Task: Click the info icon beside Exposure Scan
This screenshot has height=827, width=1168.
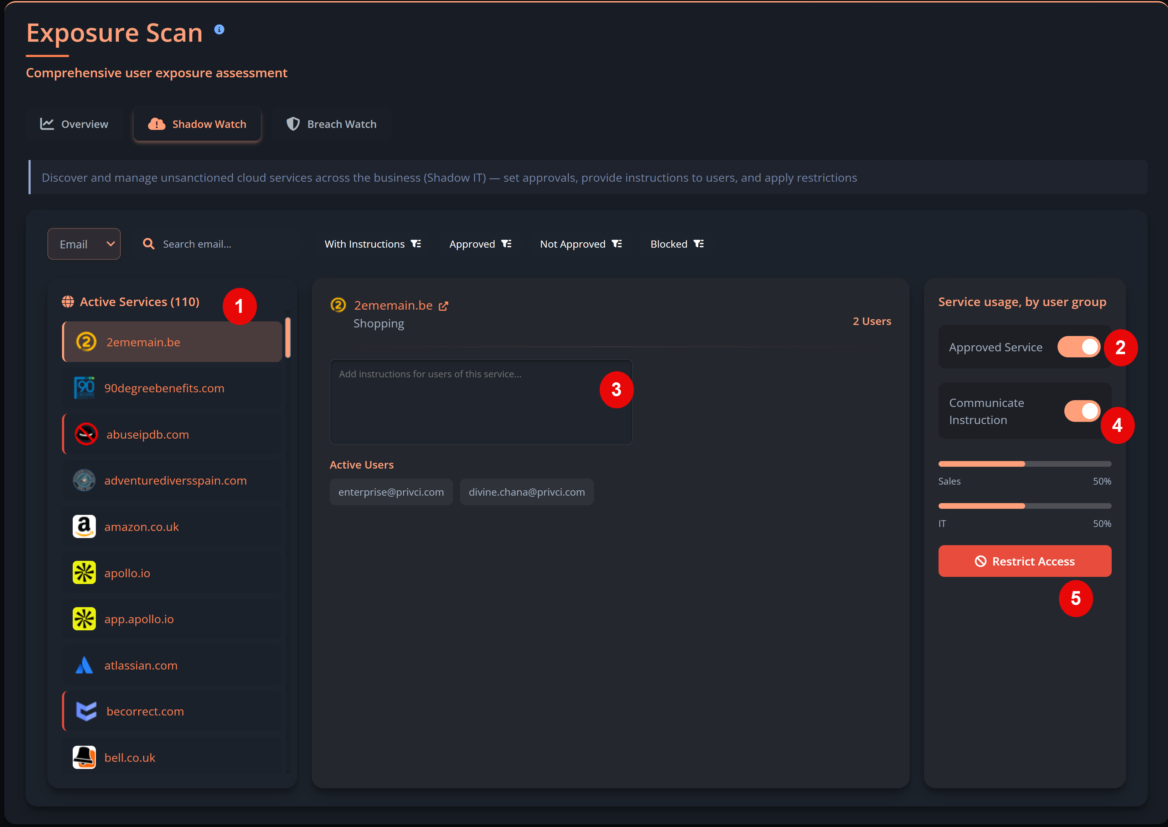Action: [x=219, y=30]
